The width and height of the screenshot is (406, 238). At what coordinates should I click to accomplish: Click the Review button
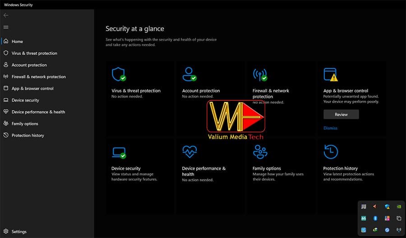341,114
